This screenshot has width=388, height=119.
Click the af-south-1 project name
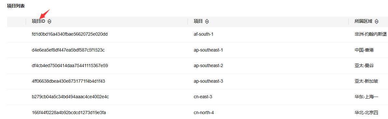[204, 34]
